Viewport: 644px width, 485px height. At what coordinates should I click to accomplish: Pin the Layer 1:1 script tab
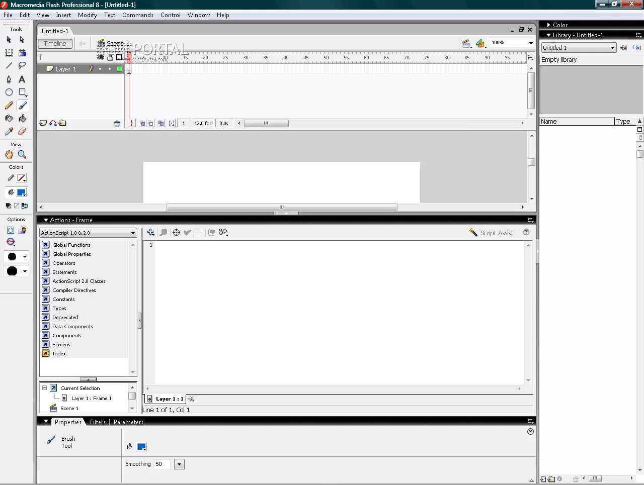[191, 399]
